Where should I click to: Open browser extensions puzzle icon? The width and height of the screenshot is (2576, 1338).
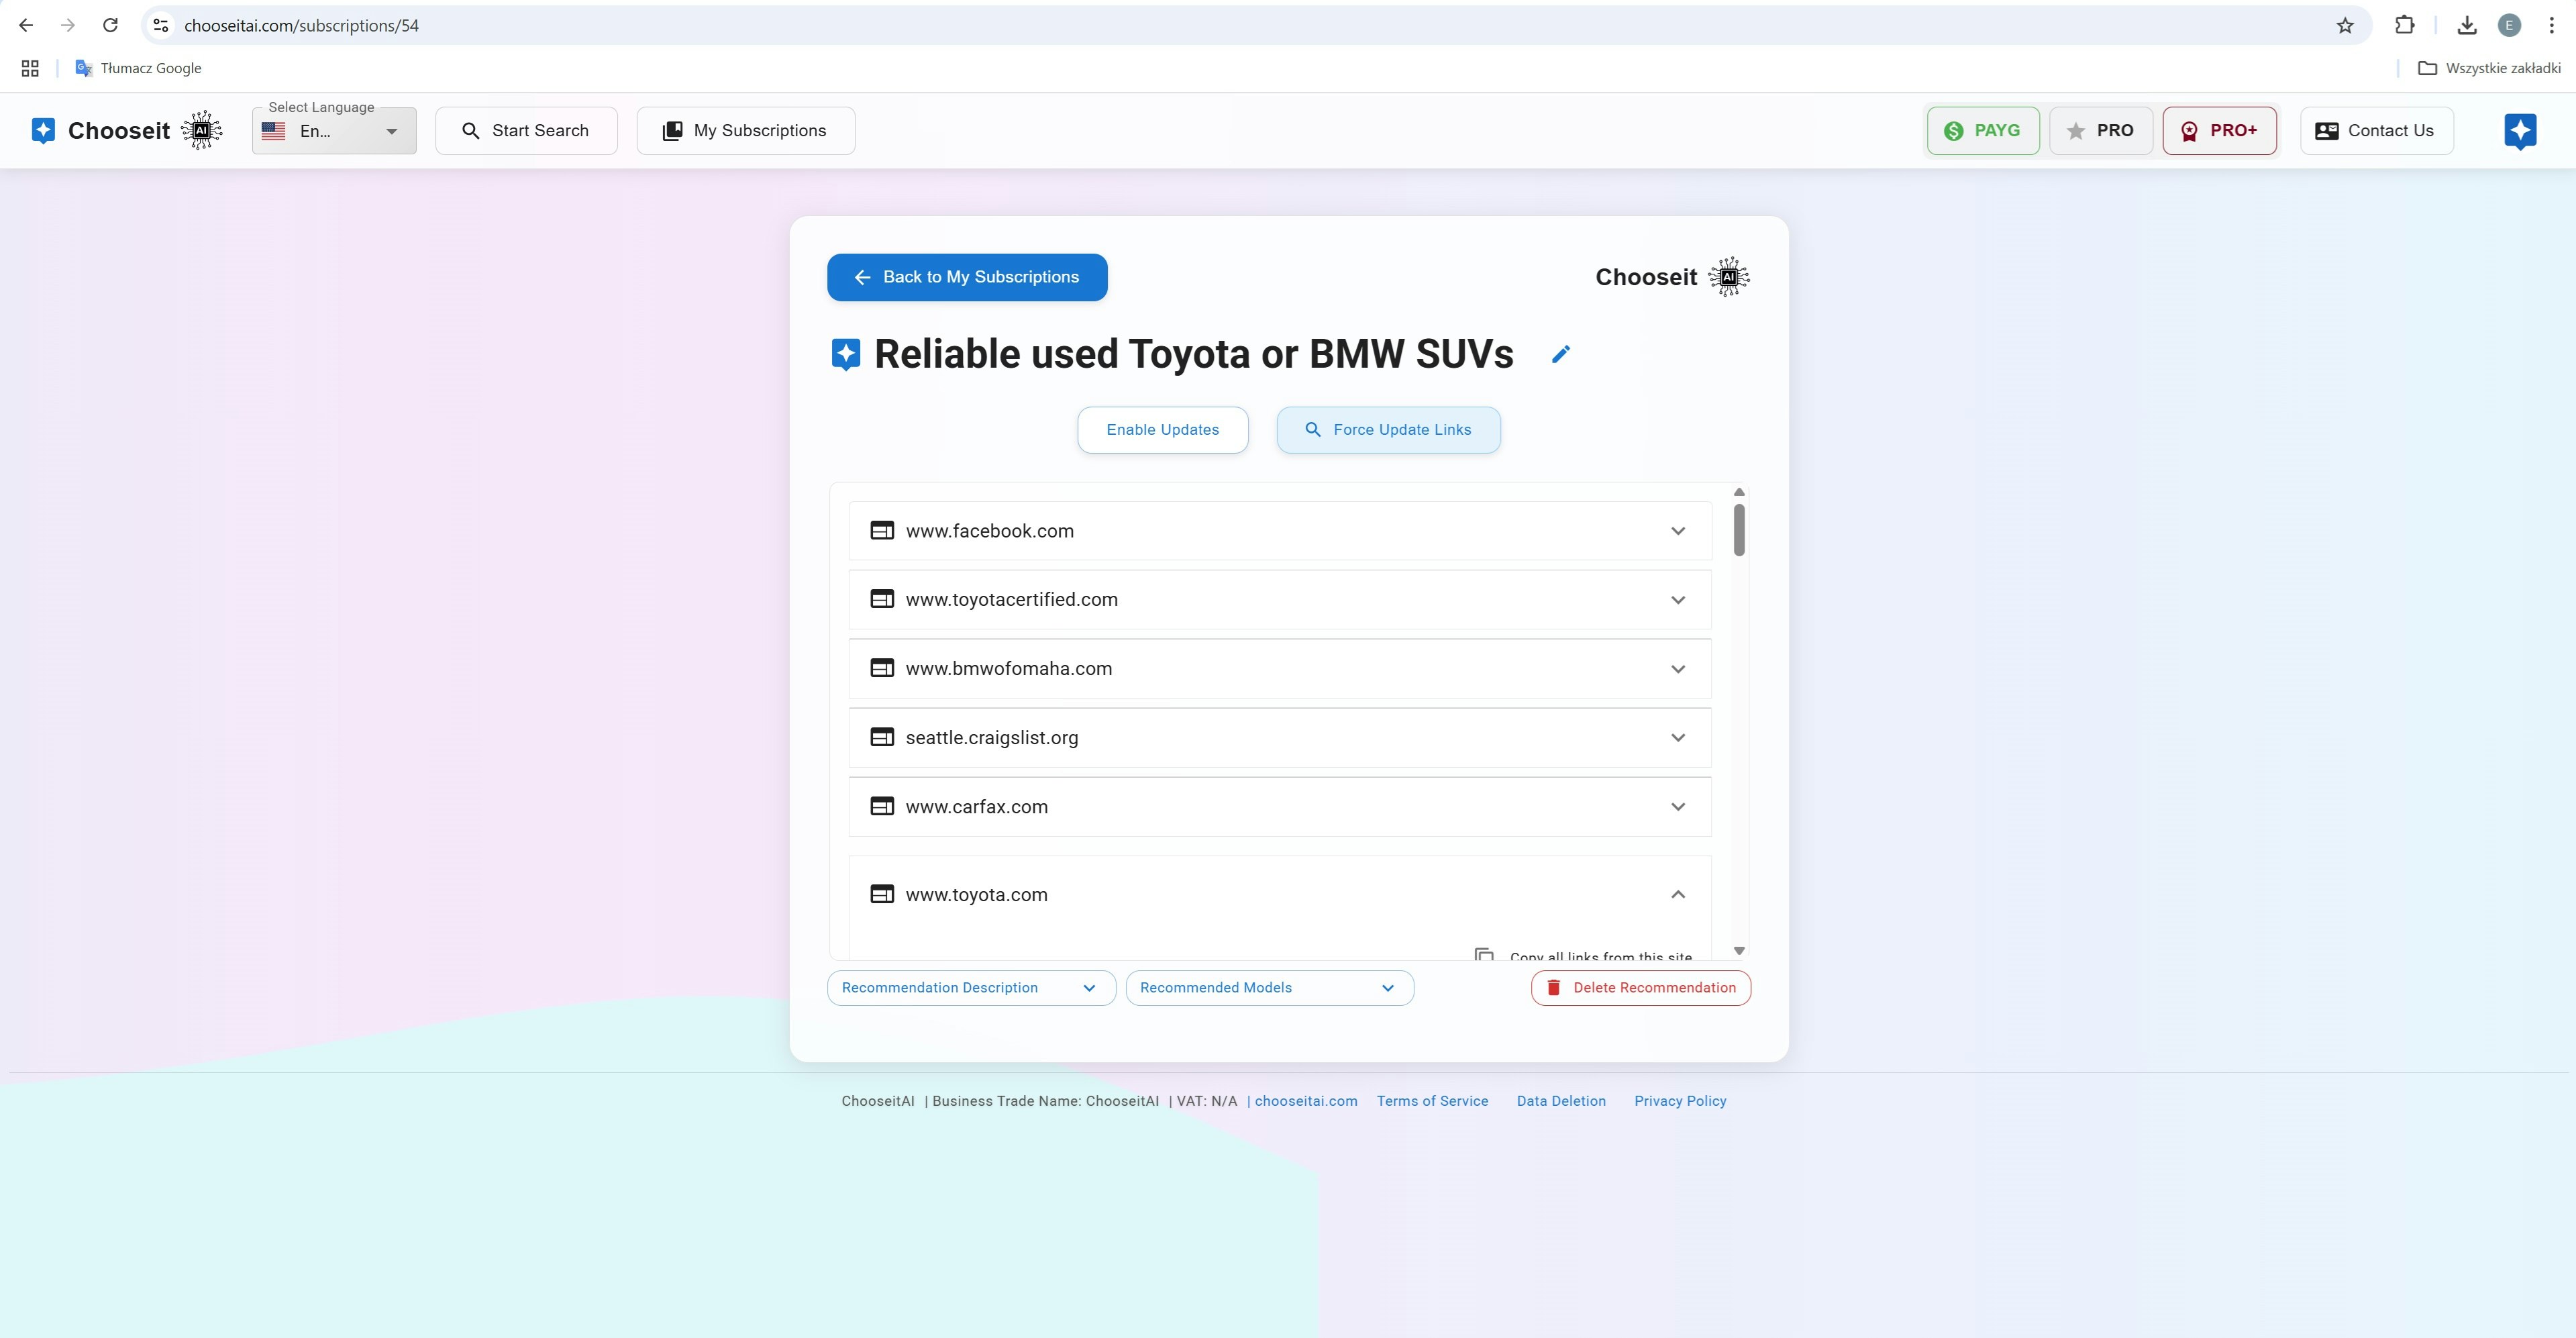(x=2404, y=26)
